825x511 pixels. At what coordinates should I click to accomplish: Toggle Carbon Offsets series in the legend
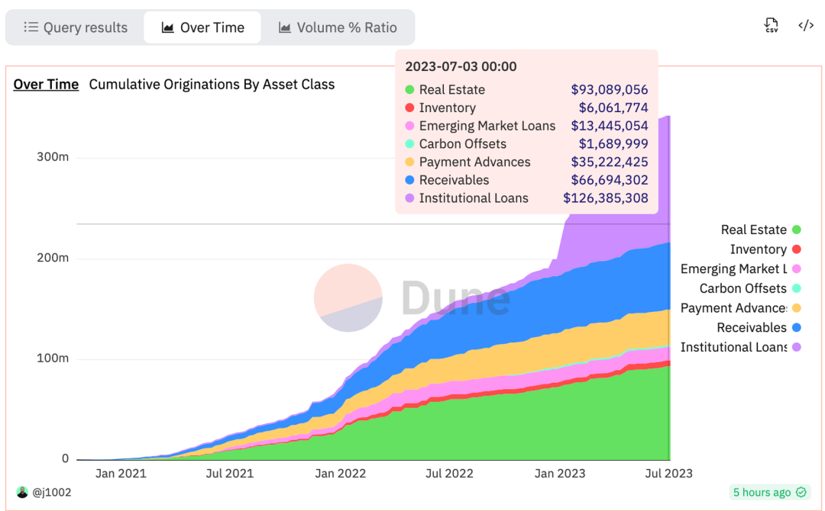[x=750, y=288]
